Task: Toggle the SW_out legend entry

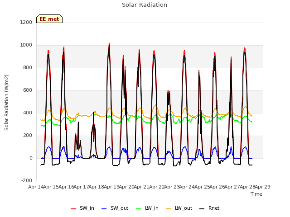Action: (x=115, y=208)
